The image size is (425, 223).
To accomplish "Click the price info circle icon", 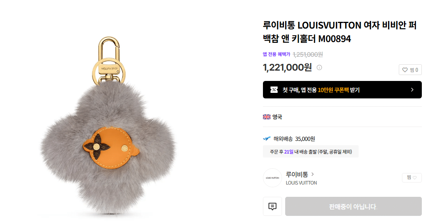I will point(319,67).
